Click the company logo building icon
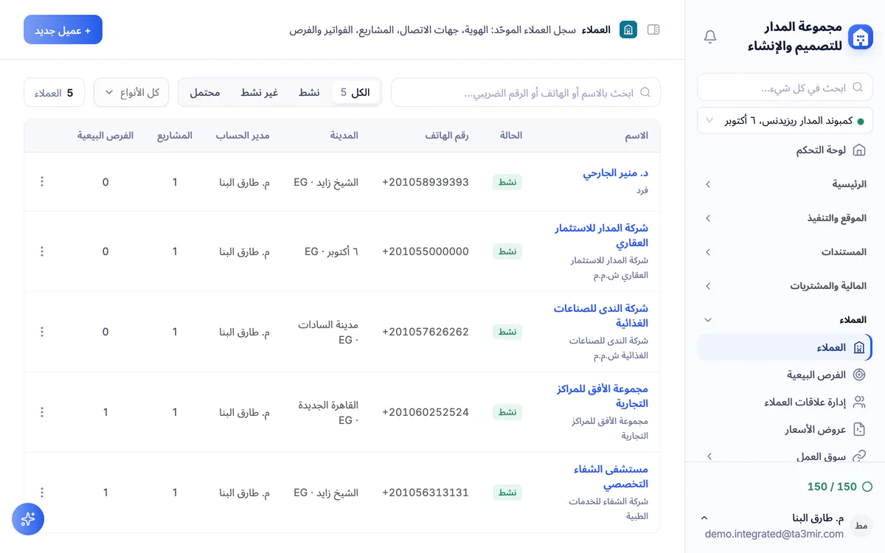This screenshot has width=885, height=553. point(860,37)
